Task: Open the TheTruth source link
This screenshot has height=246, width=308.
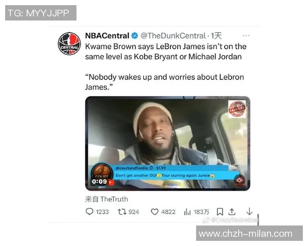Action: [x=114, y=199]
